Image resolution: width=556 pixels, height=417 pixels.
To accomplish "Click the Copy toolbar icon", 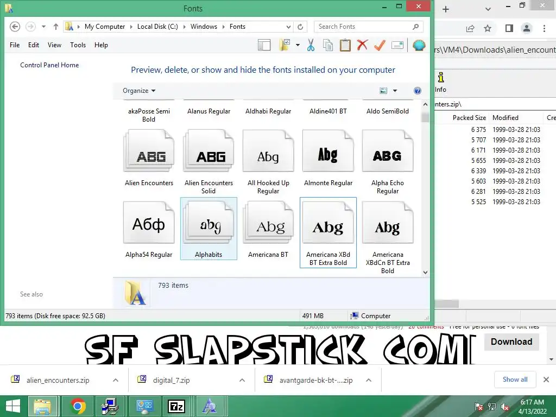I will [x=328, y=45].
